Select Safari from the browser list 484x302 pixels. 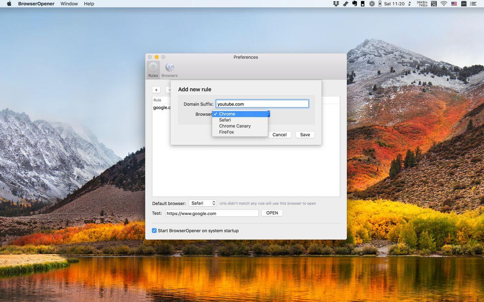coord(225,120)
